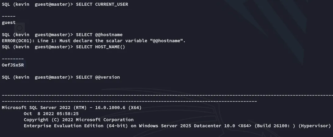Click the faint desktop icon behind the terminal
Screen dimensions: 333x137
pos(19,28)
